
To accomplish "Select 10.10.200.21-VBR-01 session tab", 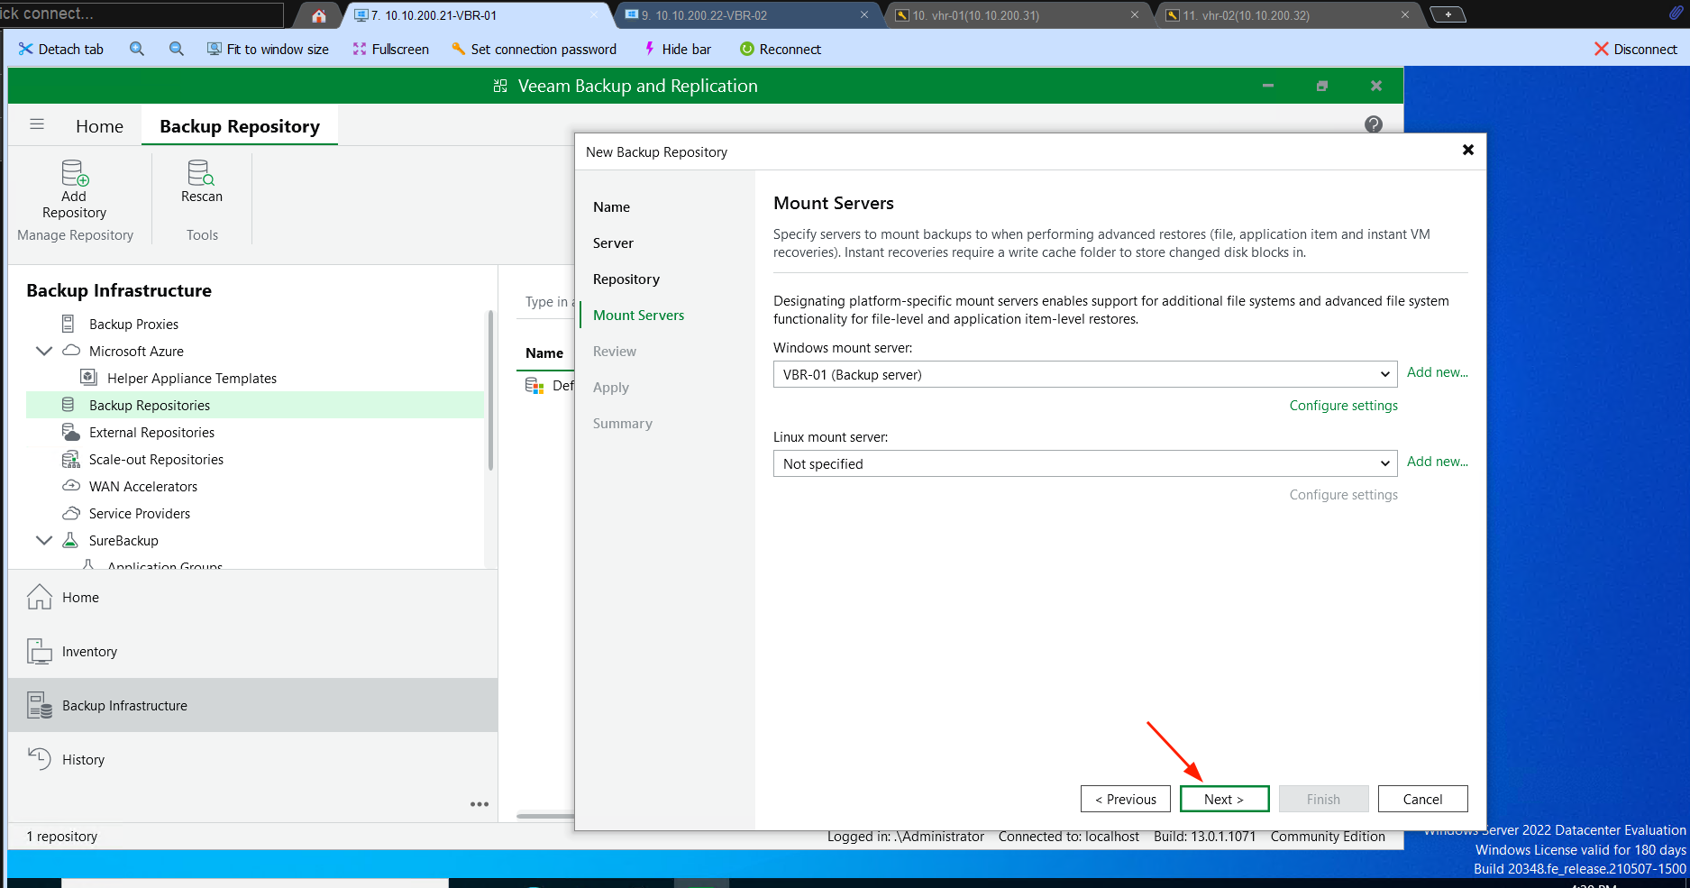I will coord(479,15).
